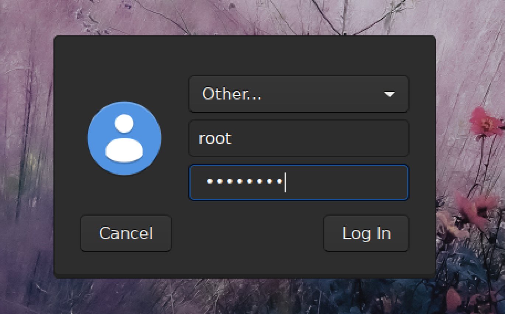Click the Log In button

tap(366, 233)
